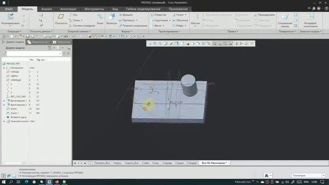Open the Windows Search icon on the taskbar
The image size is (329, 185).
coord(11,182)
